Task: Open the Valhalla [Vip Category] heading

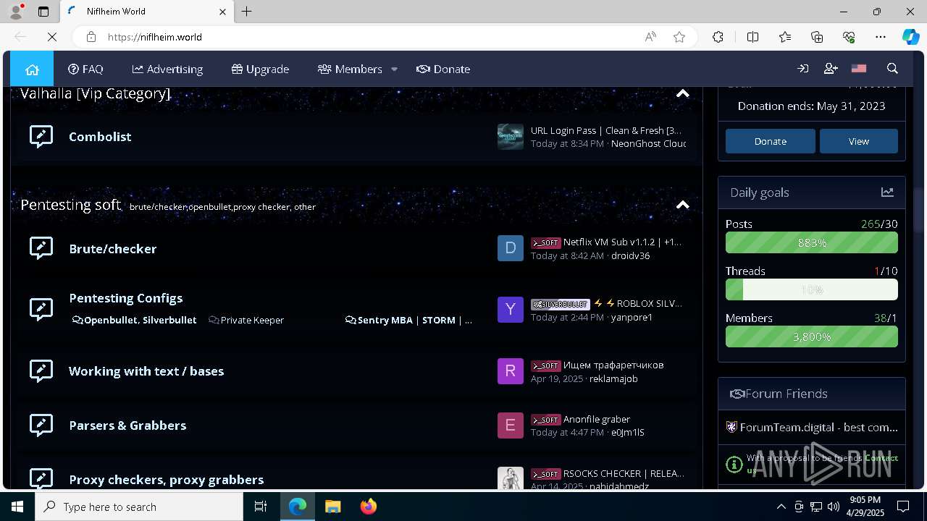Action: [96, 93]
